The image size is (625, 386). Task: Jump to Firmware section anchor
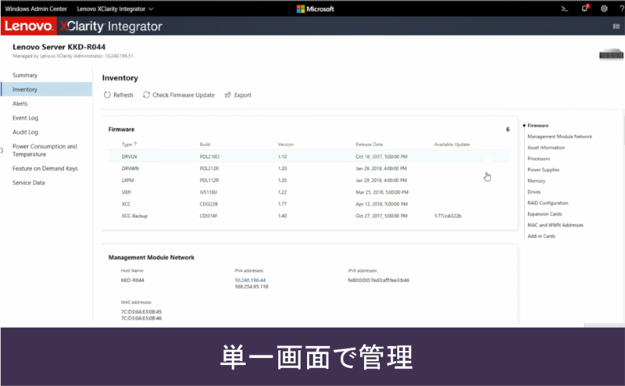(x=538, y=126)
